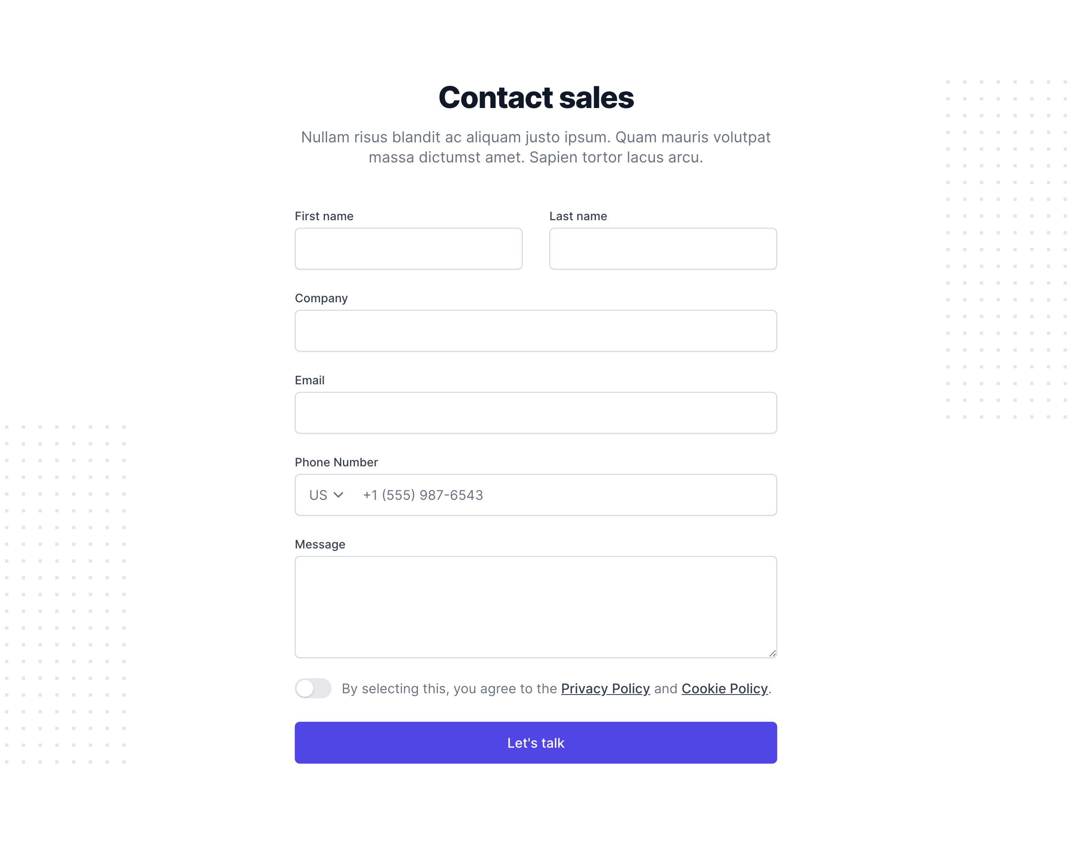This screenshot has width=1072, height=844.
Task: Click into the Last name field
Action: (663, 249)
